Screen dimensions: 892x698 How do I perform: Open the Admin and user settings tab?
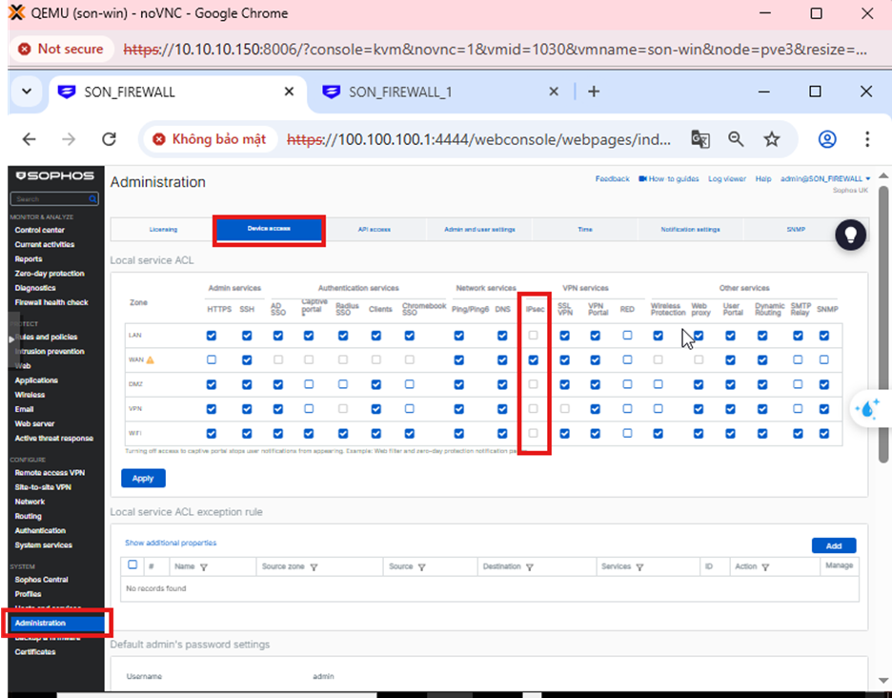(479, 230)
